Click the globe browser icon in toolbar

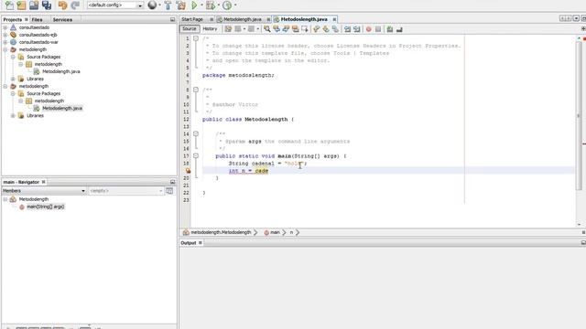(152, 5)
